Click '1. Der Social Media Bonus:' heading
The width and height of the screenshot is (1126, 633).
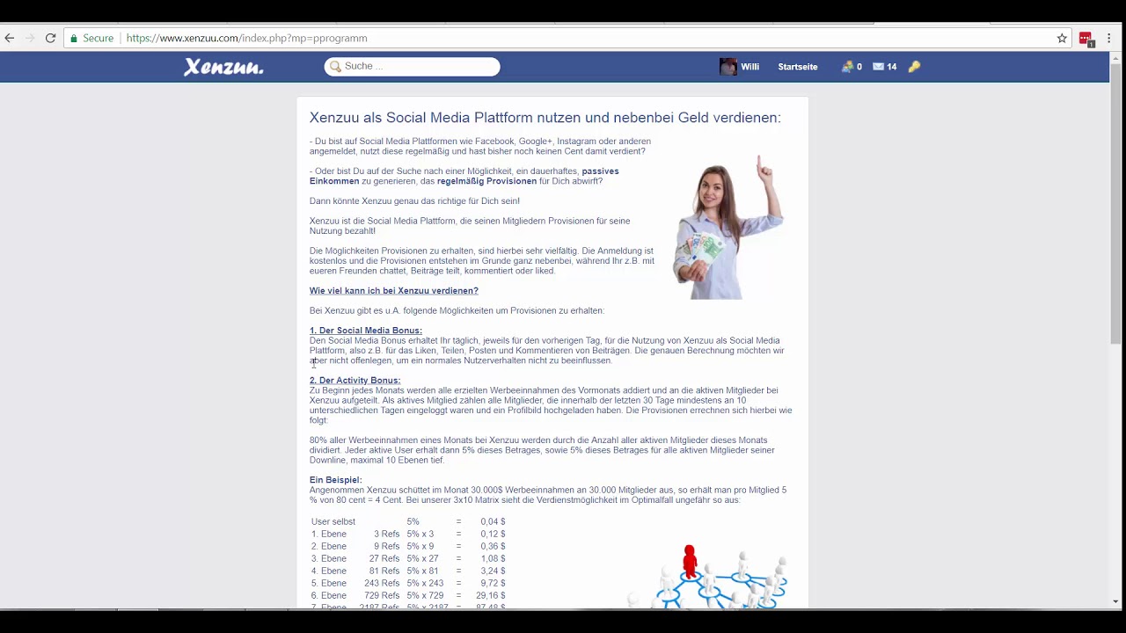365,331
